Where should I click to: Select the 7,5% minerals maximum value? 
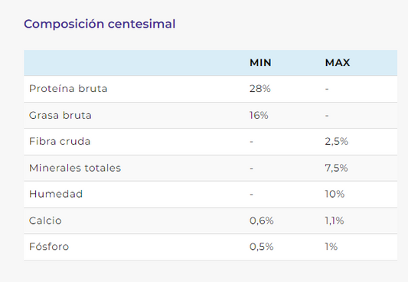coord(336,168)
